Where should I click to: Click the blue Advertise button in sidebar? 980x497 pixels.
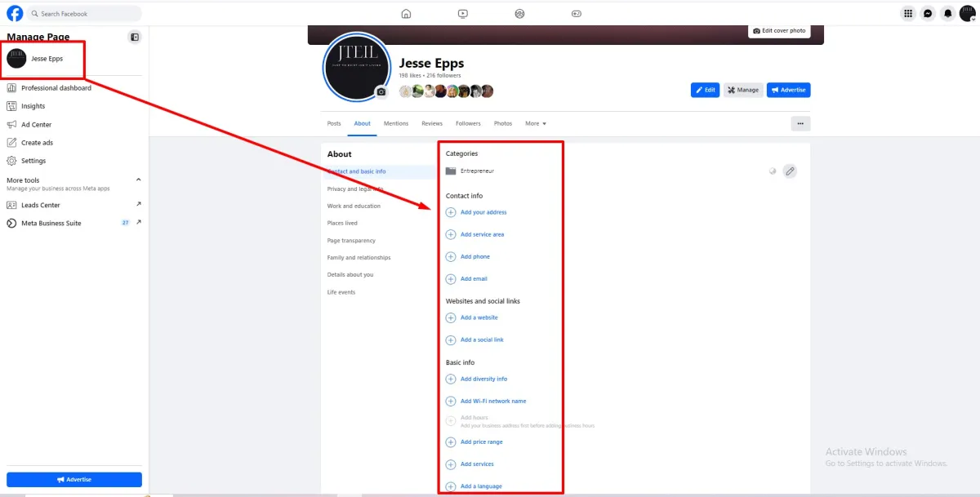pos(74,479)
